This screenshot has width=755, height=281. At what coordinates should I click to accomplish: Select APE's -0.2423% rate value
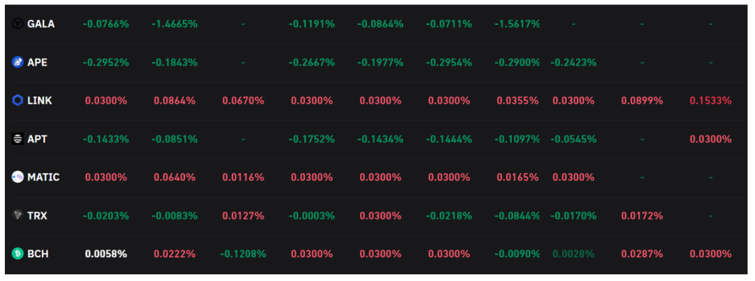(x=573, y=62)
